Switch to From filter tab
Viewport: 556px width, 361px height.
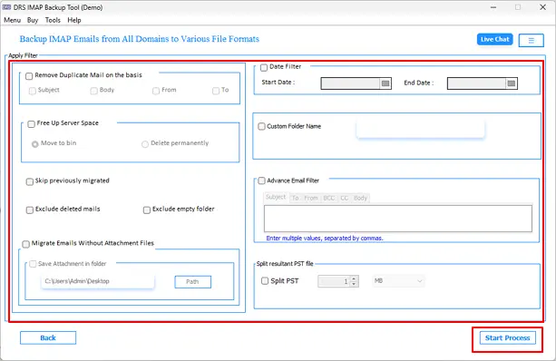pyautogui.click(x=311, y=198)
